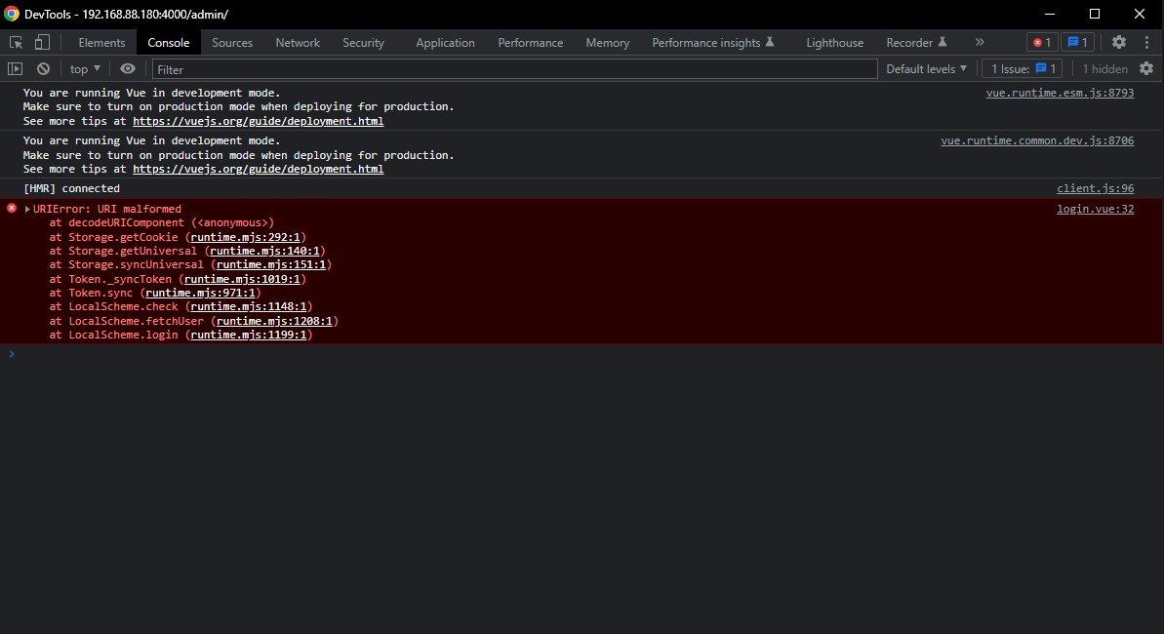
Task: Follow second vuejs.org deployment guide link
Action: pyautogui.click(x=258, y=169)
